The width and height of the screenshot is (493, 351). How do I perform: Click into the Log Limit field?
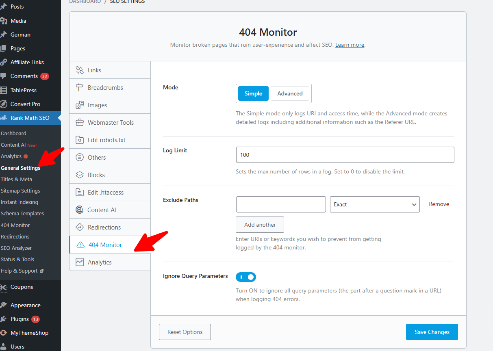[x=345, y=155]
